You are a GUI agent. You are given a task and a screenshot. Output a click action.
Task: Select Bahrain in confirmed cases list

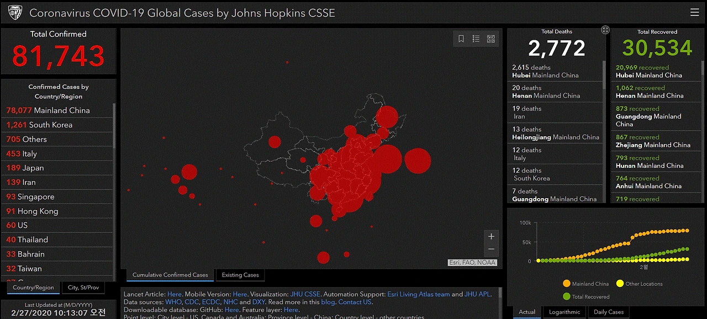click(x=57, y=254)
